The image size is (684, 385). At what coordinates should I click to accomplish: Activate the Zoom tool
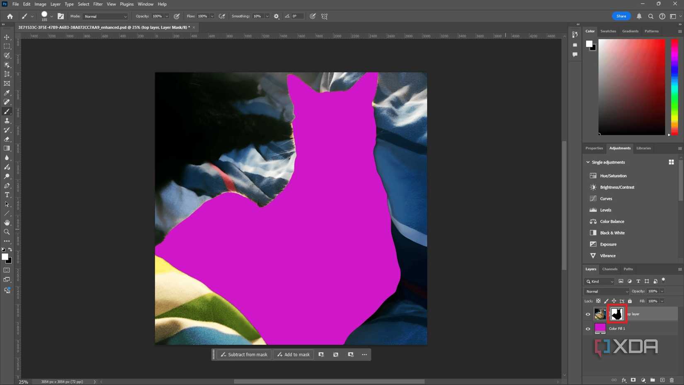pyautogui.click(x=7, y=232)
